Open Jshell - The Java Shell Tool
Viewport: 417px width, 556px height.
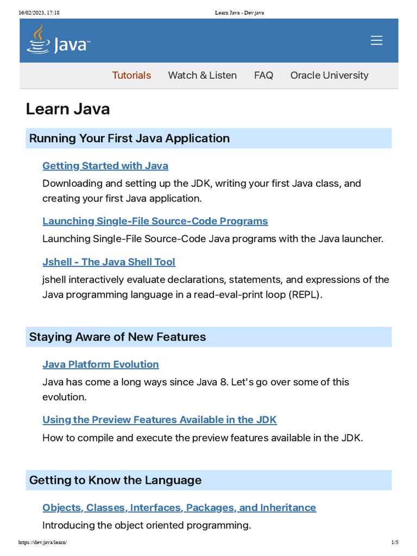click(x=109, y=262)
